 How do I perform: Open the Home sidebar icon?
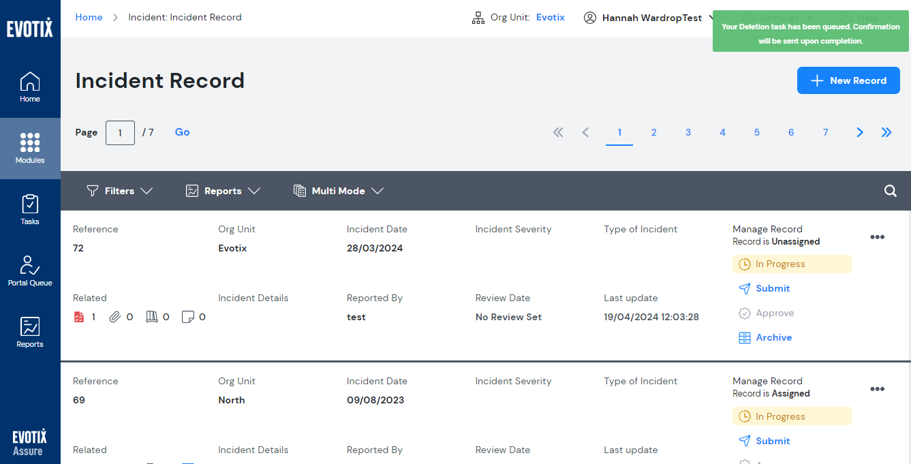point(30,87)
